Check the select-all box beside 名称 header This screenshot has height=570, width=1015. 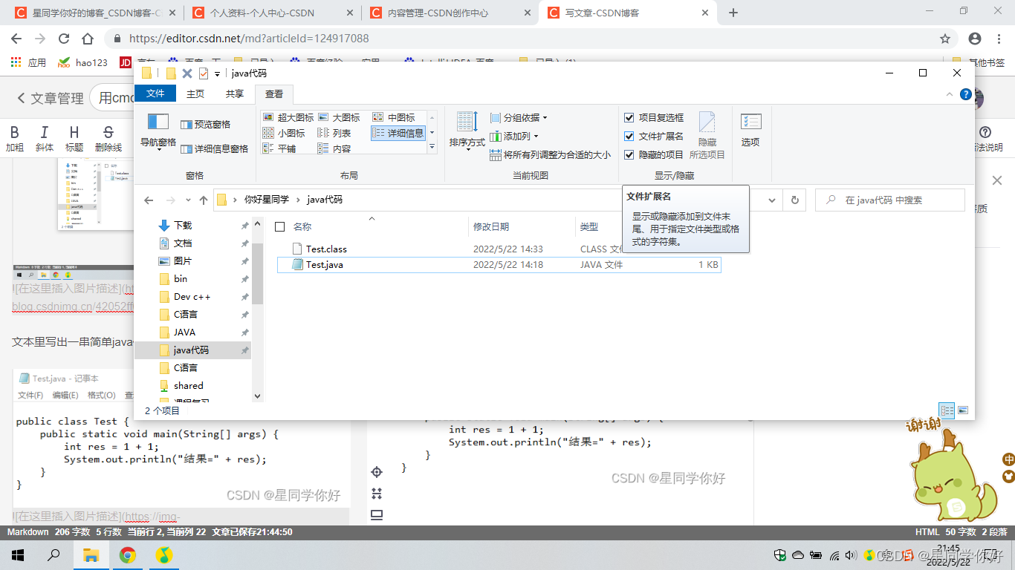(x=279, y=226)
